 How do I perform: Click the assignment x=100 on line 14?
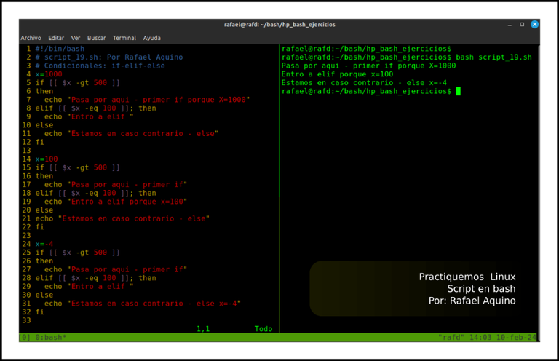click(x=47, y=159)
